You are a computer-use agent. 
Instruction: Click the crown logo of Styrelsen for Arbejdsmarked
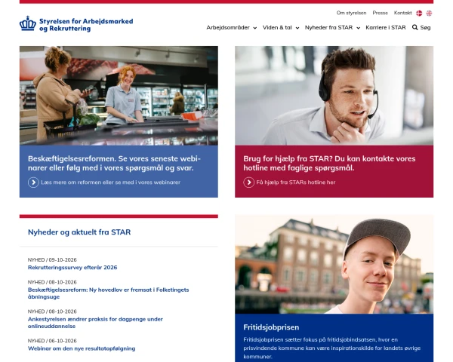[28, 23]
